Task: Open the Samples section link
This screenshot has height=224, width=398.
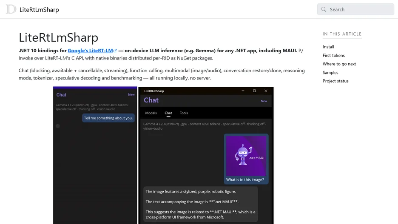Action: (x=330, y=73)
